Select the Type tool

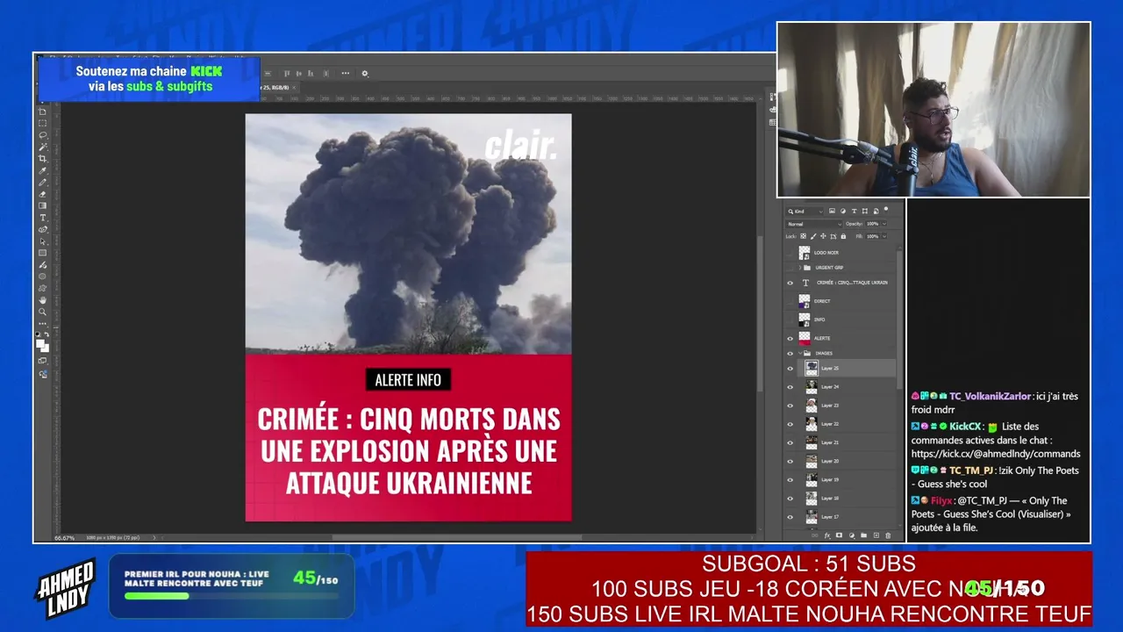click(x=42, y=218)
